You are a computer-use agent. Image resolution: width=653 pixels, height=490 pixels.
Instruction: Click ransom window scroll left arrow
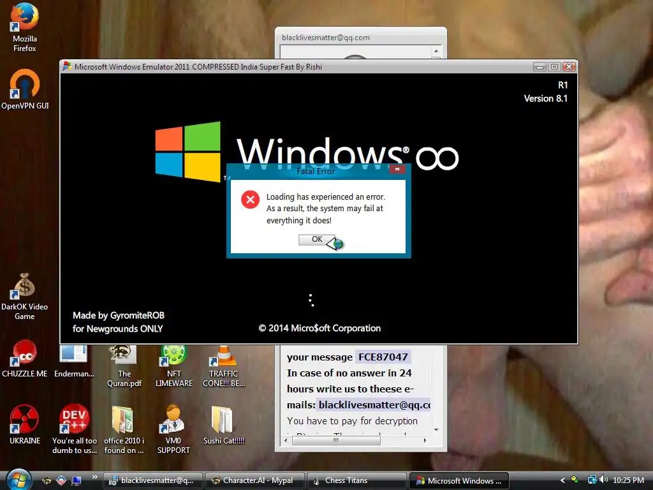(286, 440)
